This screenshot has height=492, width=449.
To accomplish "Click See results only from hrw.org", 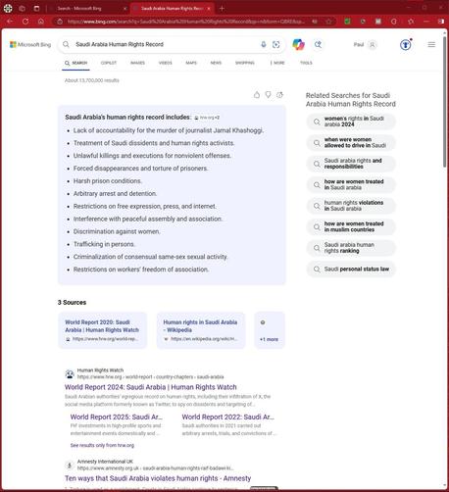I will click(102, 445).
